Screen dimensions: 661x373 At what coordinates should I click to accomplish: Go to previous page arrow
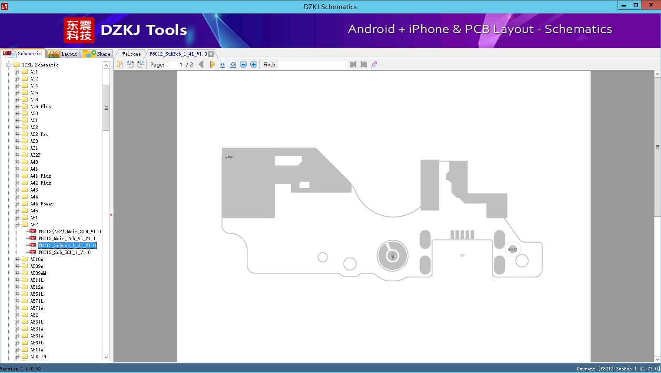click(x=201, y=64)
